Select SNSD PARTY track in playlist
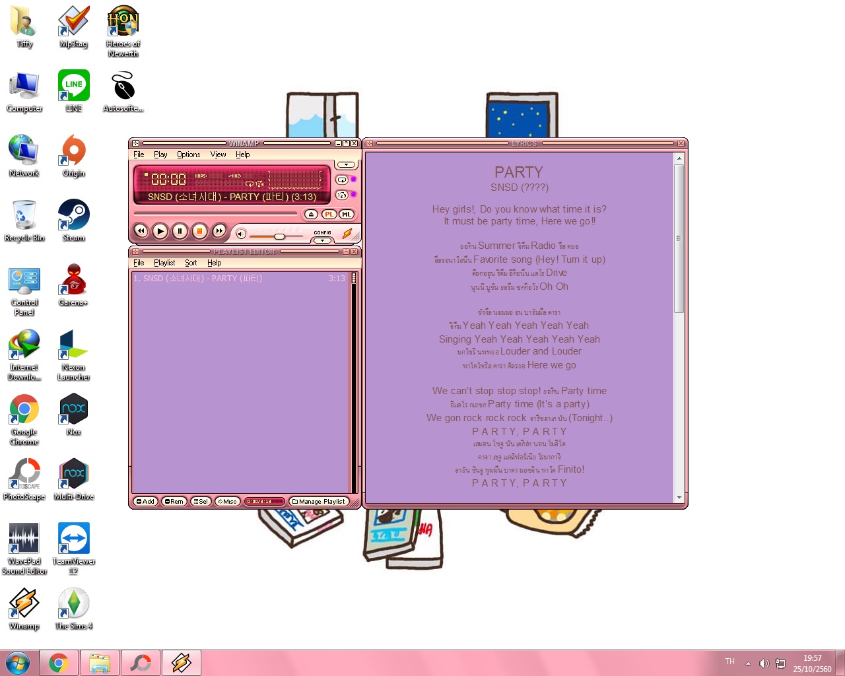845x676 pixels. (240, 279)
